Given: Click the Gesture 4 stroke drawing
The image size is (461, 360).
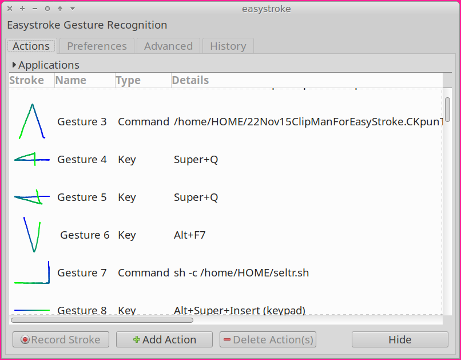Looking at the screenshot, I should click(32, 159).
